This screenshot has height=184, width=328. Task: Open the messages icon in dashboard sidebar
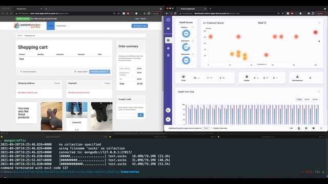coord(168,29)
